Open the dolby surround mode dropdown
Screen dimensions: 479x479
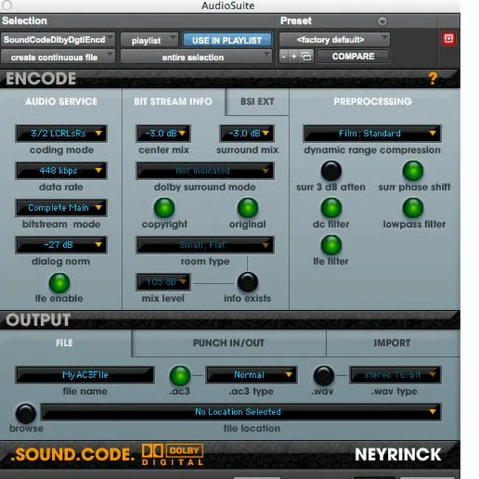(205, 170)
